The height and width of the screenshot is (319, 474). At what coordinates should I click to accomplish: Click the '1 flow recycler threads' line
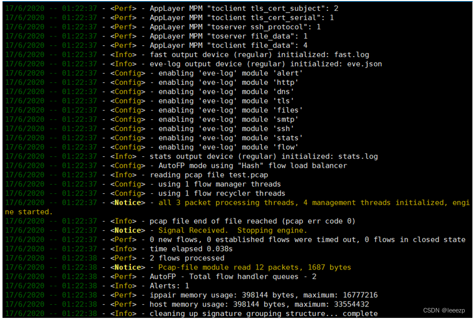coord(146,193)
